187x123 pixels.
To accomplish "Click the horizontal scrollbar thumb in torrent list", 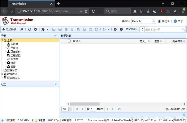I will coord(84,104).
